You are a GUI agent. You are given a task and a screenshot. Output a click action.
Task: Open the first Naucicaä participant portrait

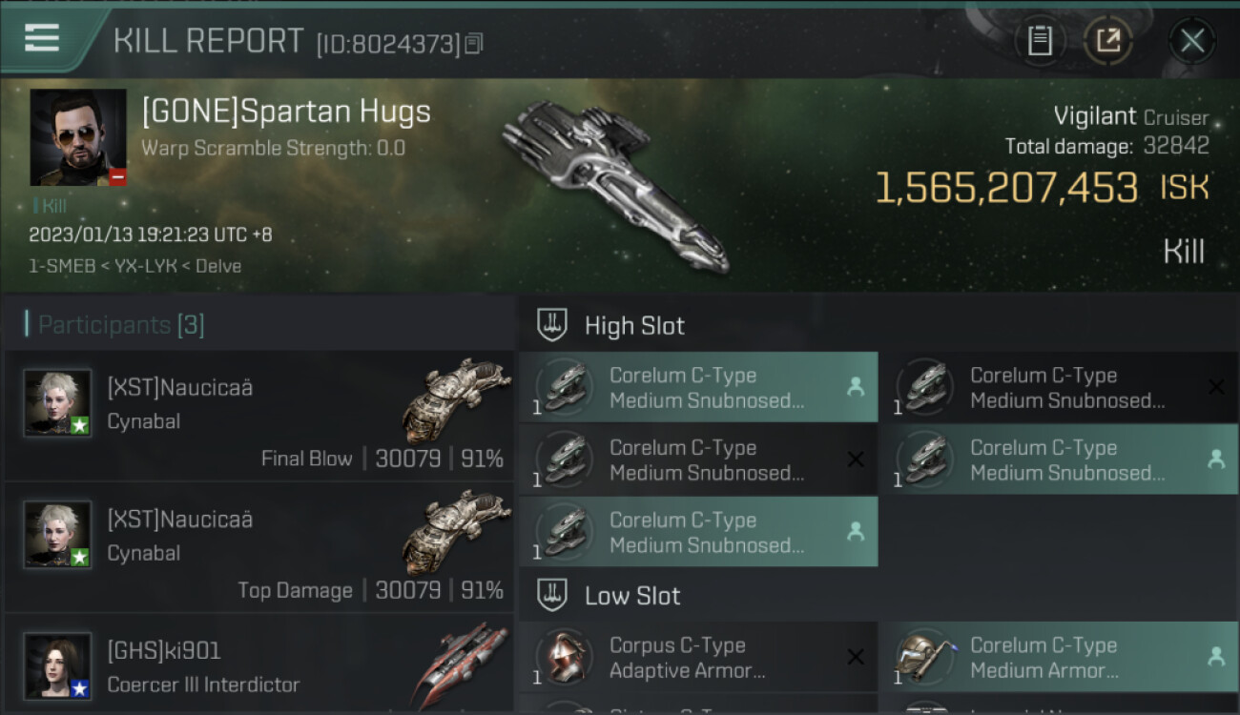point(58,402)
